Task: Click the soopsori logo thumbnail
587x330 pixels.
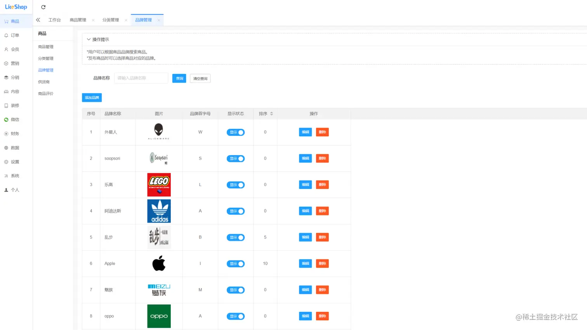Action: click(159, 158)
